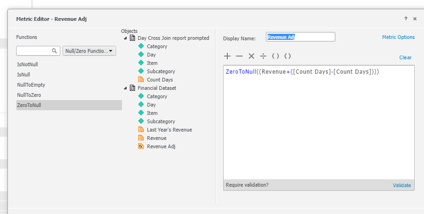Click the Validate link

click(402, 185)
